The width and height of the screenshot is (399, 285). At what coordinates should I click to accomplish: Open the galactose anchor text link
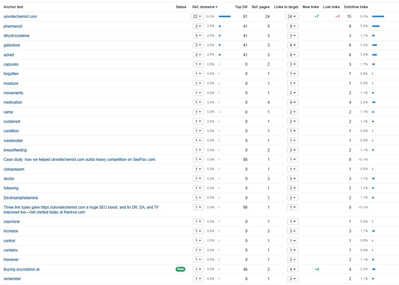point(12,45)
